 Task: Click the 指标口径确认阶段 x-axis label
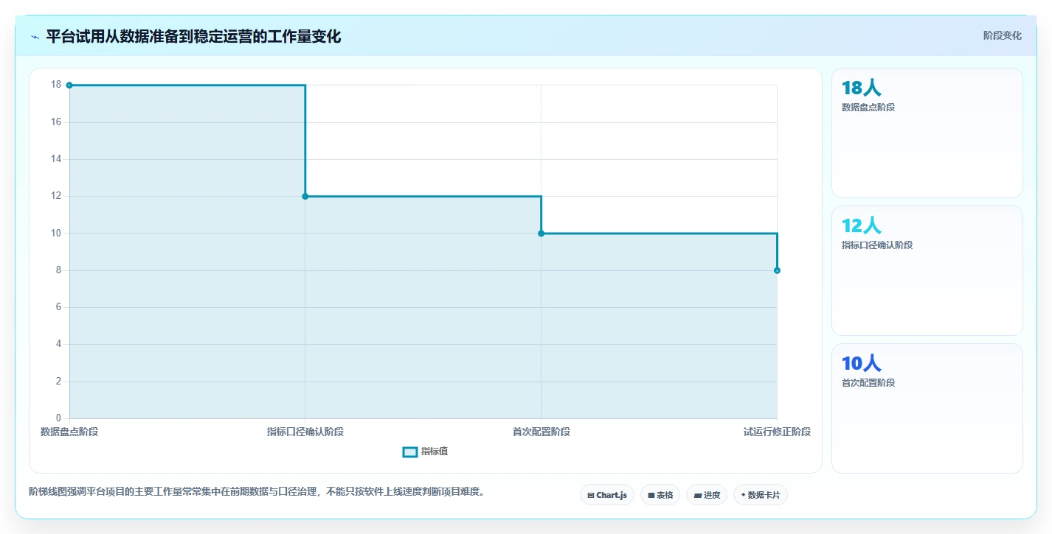tap(305, 432)
